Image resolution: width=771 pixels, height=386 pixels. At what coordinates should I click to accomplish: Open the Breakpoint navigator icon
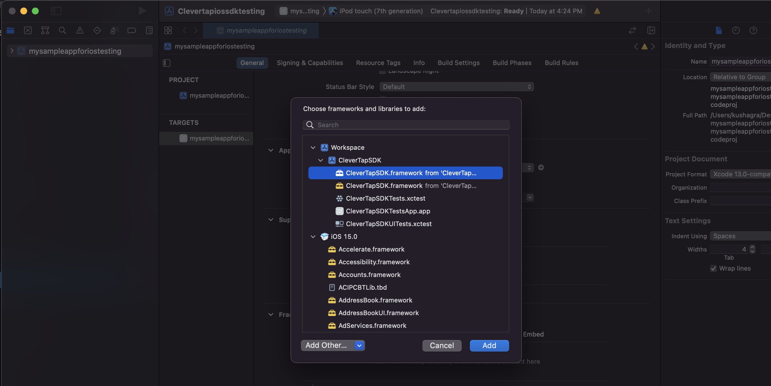(x=132, y=30)
